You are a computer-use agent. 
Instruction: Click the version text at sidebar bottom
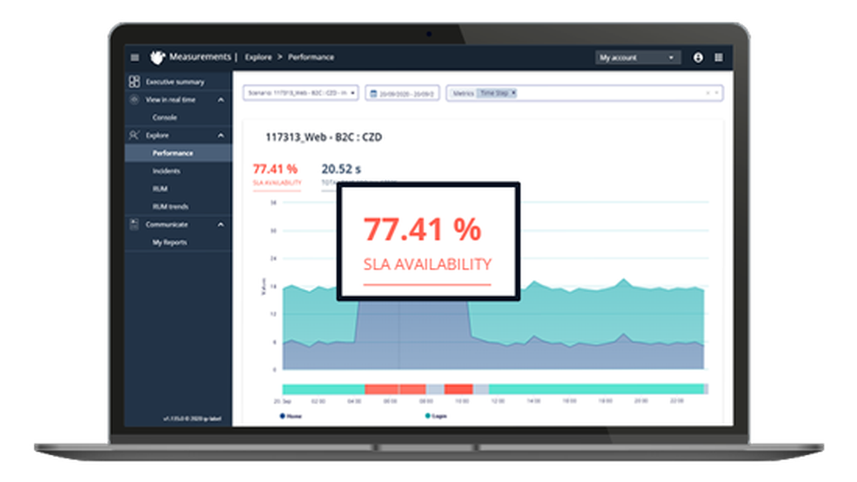[x=191, y=419]
